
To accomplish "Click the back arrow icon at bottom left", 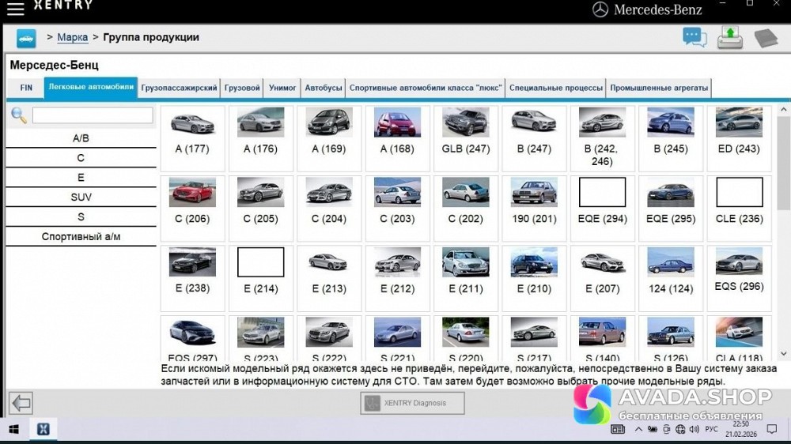I will 21,403.
